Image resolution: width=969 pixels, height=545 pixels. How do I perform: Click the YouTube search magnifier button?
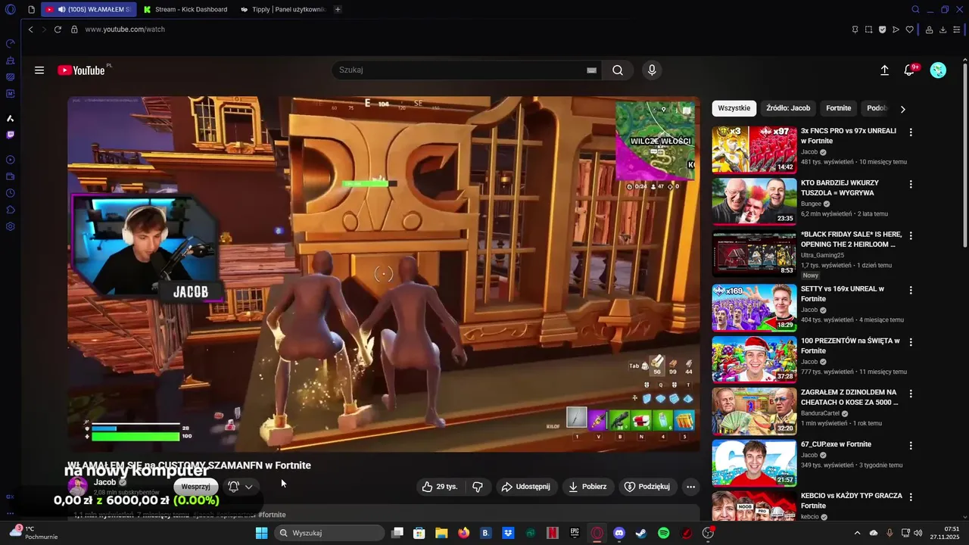point(618,70)
